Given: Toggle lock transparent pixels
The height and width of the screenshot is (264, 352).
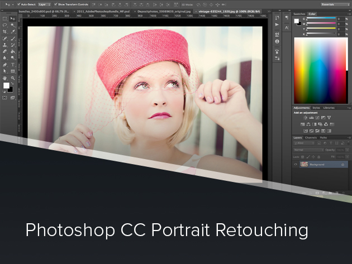Looking at the screenshot, I should (302, 157).
